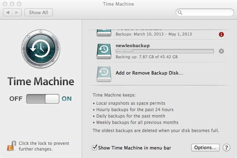Click the large Time Machine title text
This screenshot has width=237, height=158.
point(41,81)
